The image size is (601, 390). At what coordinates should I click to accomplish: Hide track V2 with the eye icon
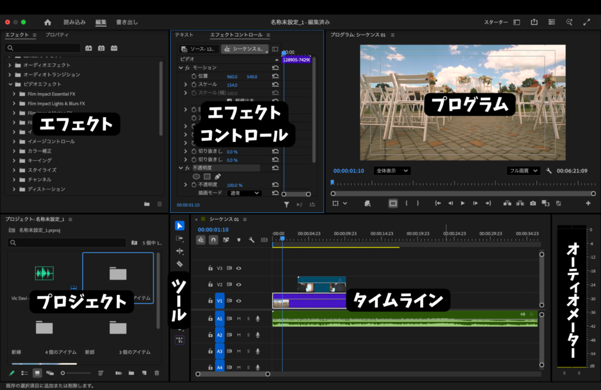[239, 284]
